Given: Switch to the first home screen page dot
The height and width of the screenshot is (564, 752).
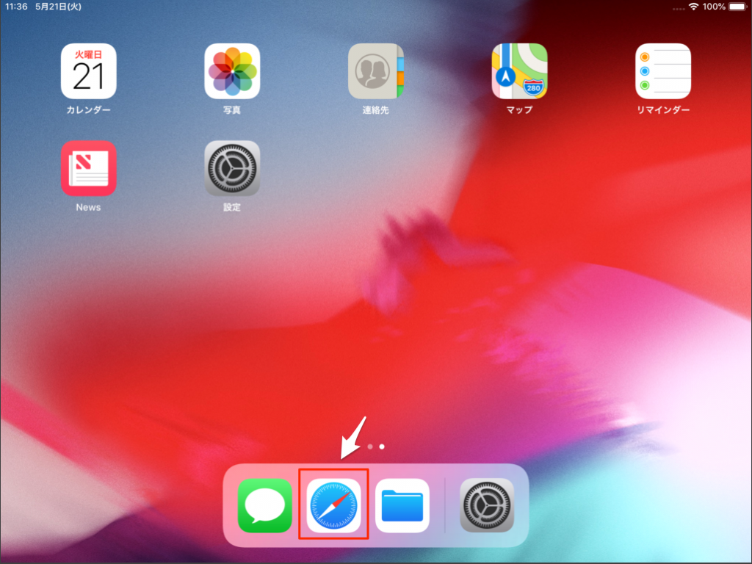Looking at the screenshot, I should pyautogui.click(x=370, y=446).
